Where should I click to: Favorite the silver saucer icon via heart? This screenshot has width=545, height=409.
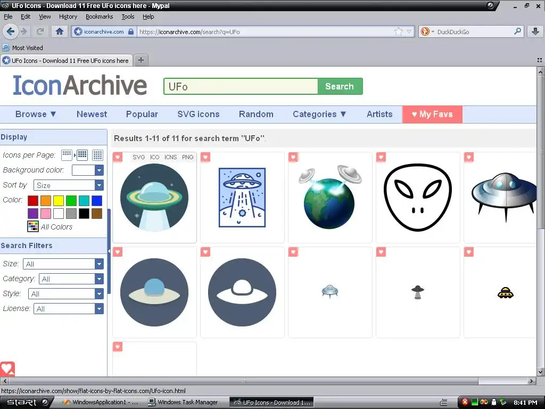tap(469, 157)
